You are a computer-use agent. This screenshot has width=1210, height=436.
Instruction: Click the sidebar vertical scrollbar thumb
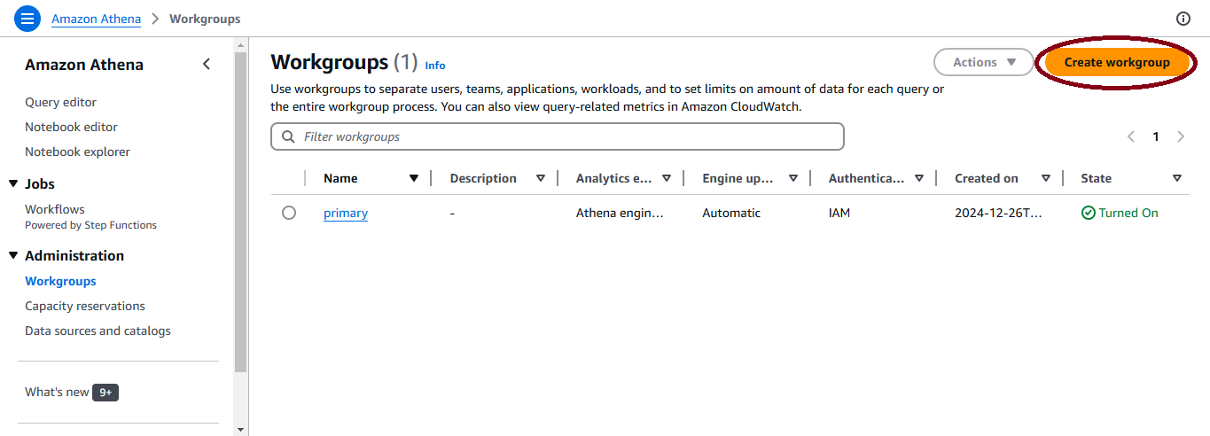point(241,213)
